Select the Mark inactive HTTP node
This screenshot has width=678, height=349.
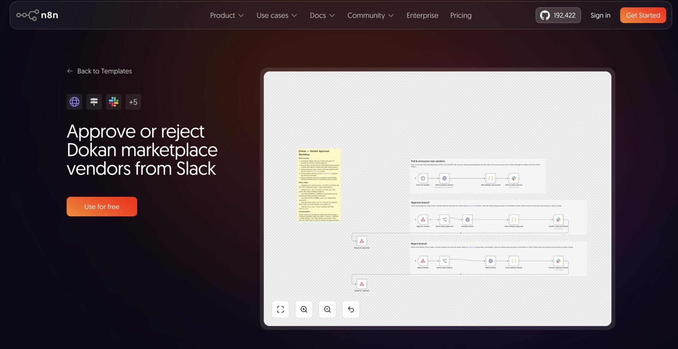point(490,261)
